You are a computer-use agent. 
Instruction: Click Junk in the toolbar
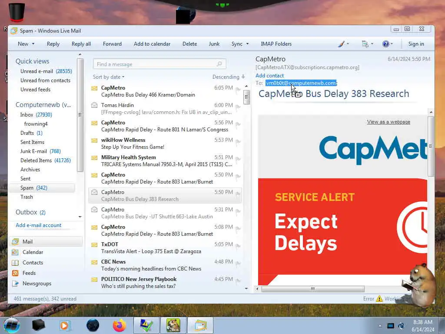(x=214, y=44)
